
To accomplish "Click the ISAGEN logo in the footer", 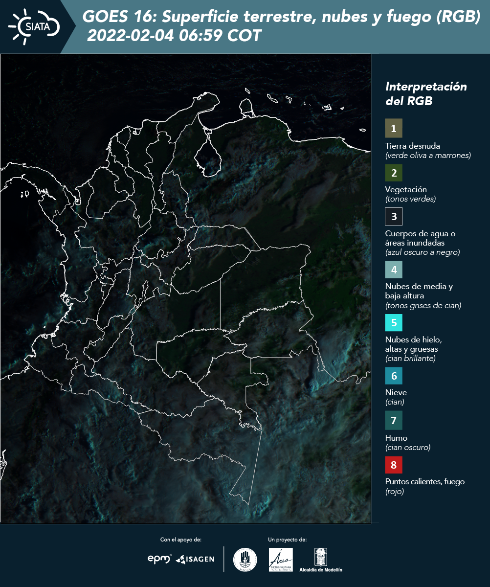I will (x=195, y=559).
